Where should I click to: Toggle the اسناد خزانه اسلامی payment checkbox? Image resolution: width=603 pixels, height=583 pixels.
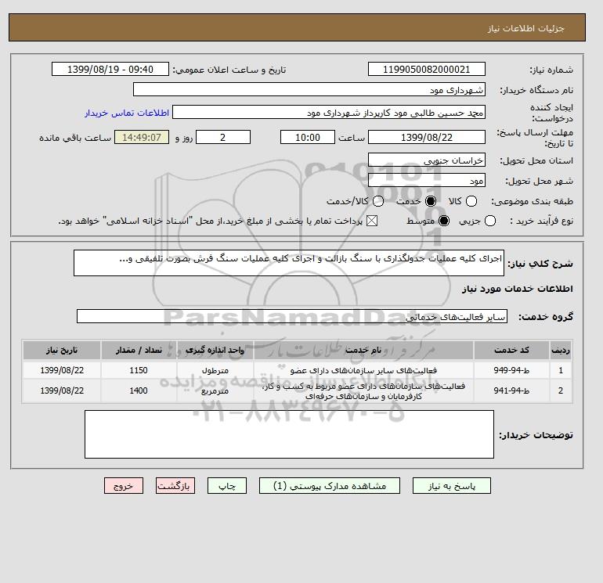[371, 221]
